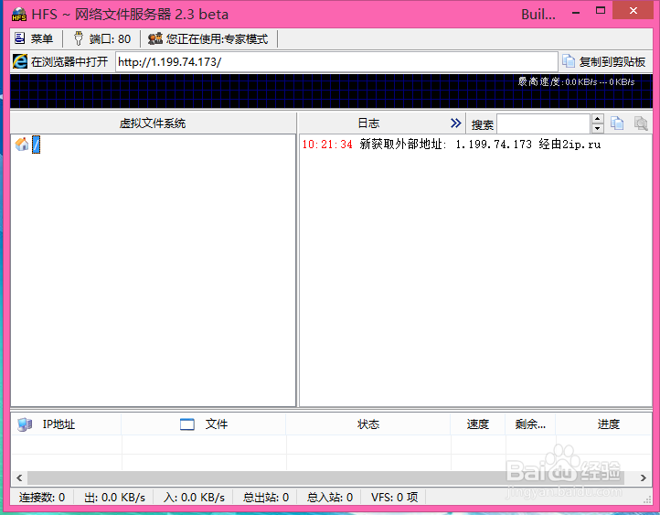Click 入: 0.0 KB/s status entry
660x515 pixels.
[x=194, y=498]
